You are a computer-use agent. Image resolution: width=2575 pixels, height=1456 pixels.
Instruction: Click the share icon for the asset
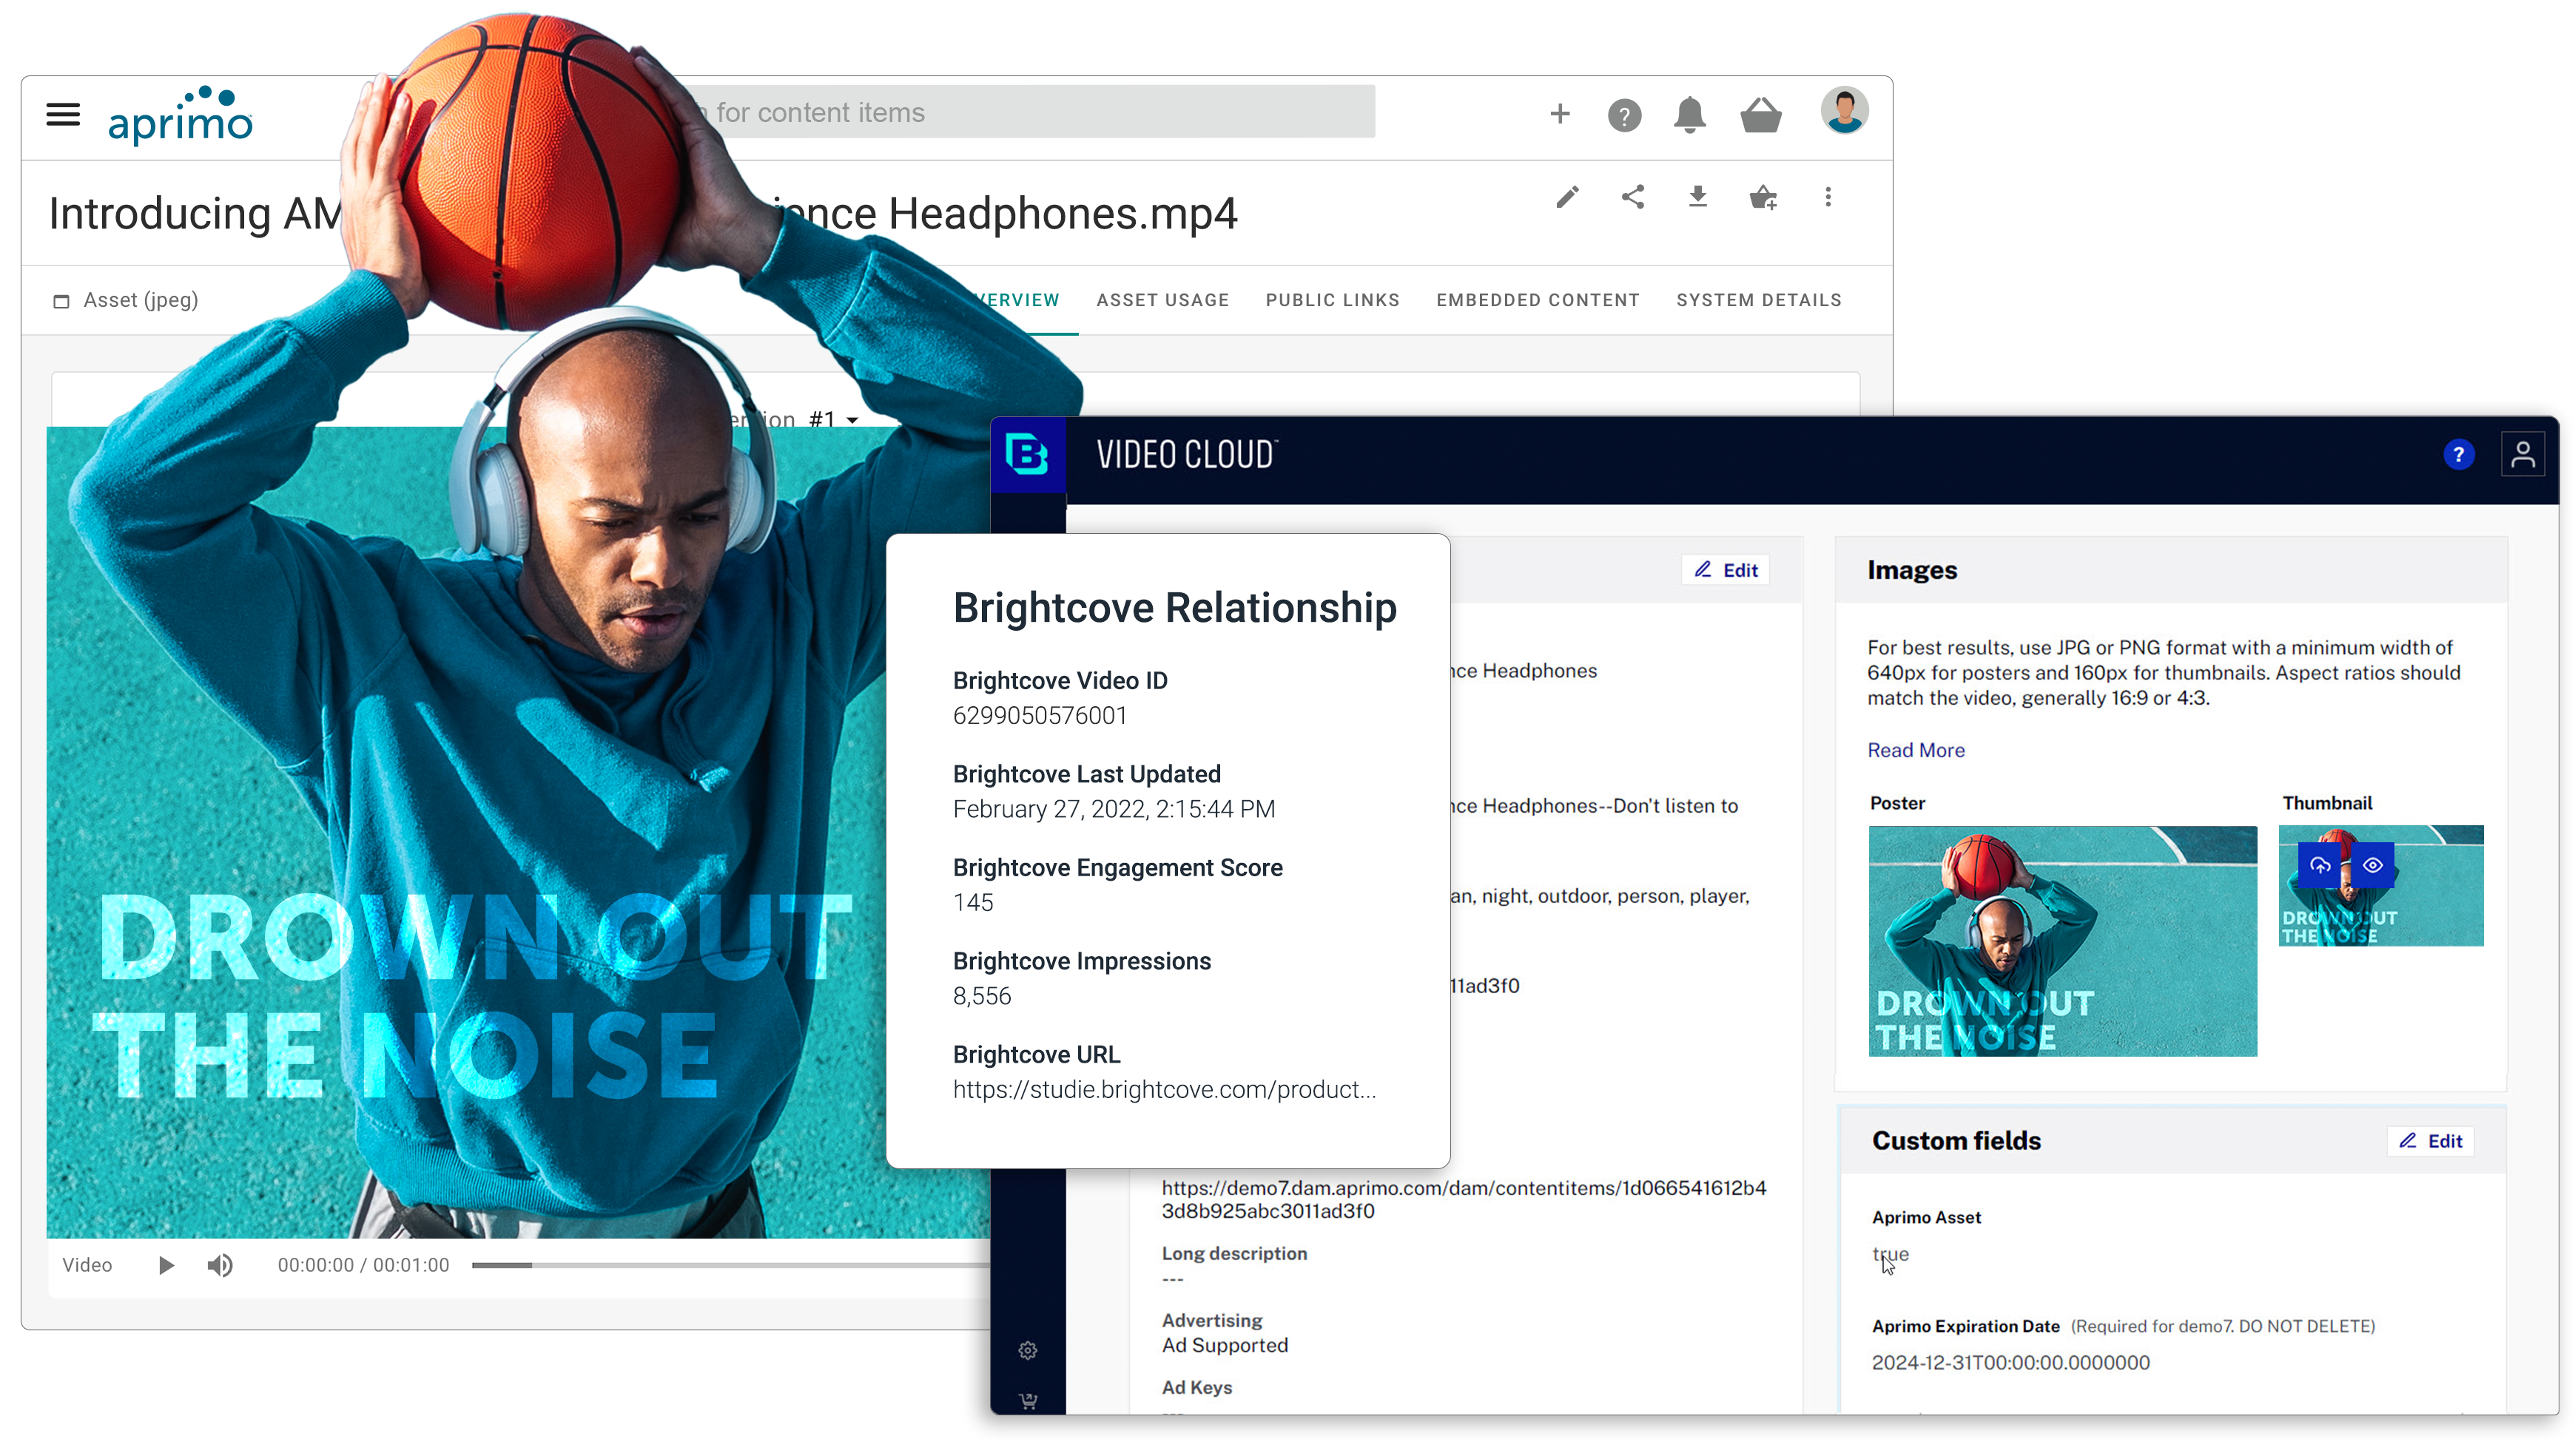coord(1632,197)
